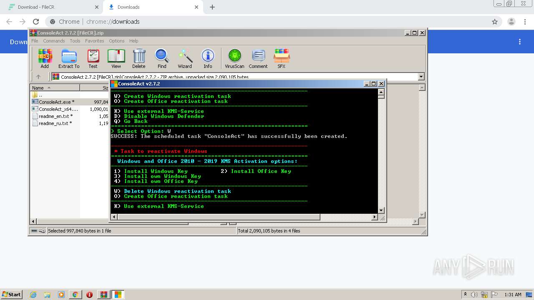Screen dimensions: 534x300
Task: Click the Test archive icon
Action: pyautogui.click(x=93, y=59)
